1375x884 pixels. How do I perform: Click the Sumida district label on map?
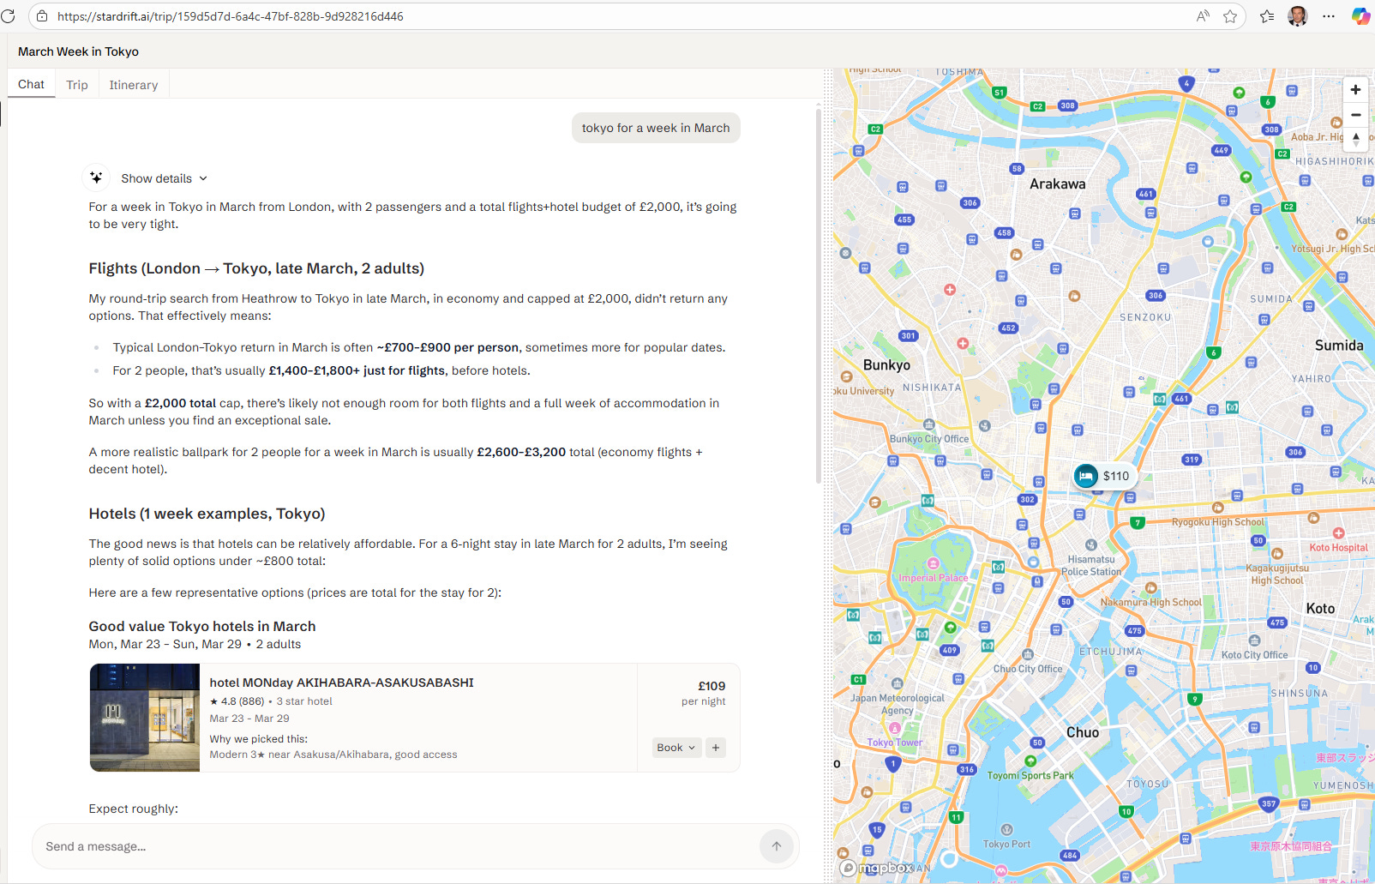click(1339, 345)
